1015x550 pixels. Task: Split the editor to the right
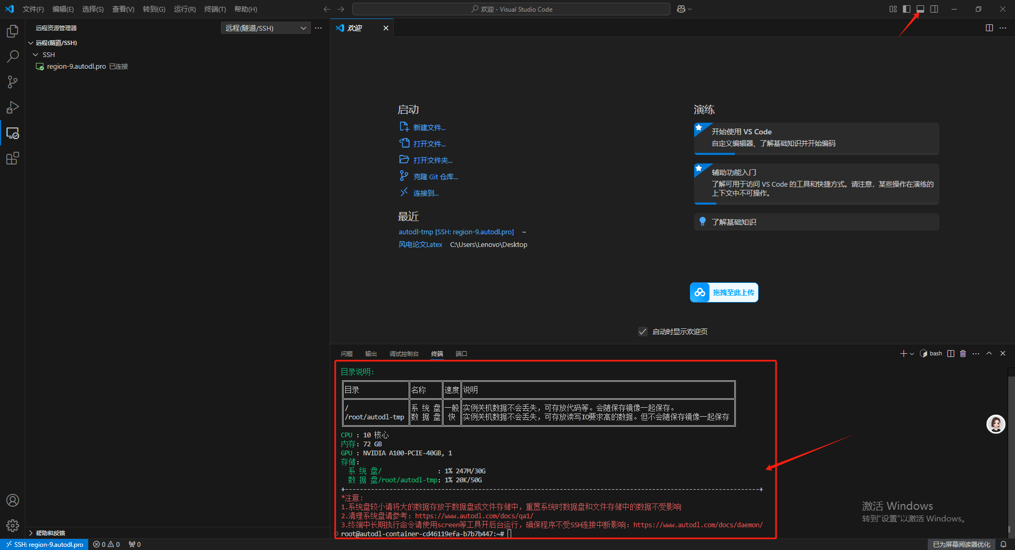click(989, 28)
